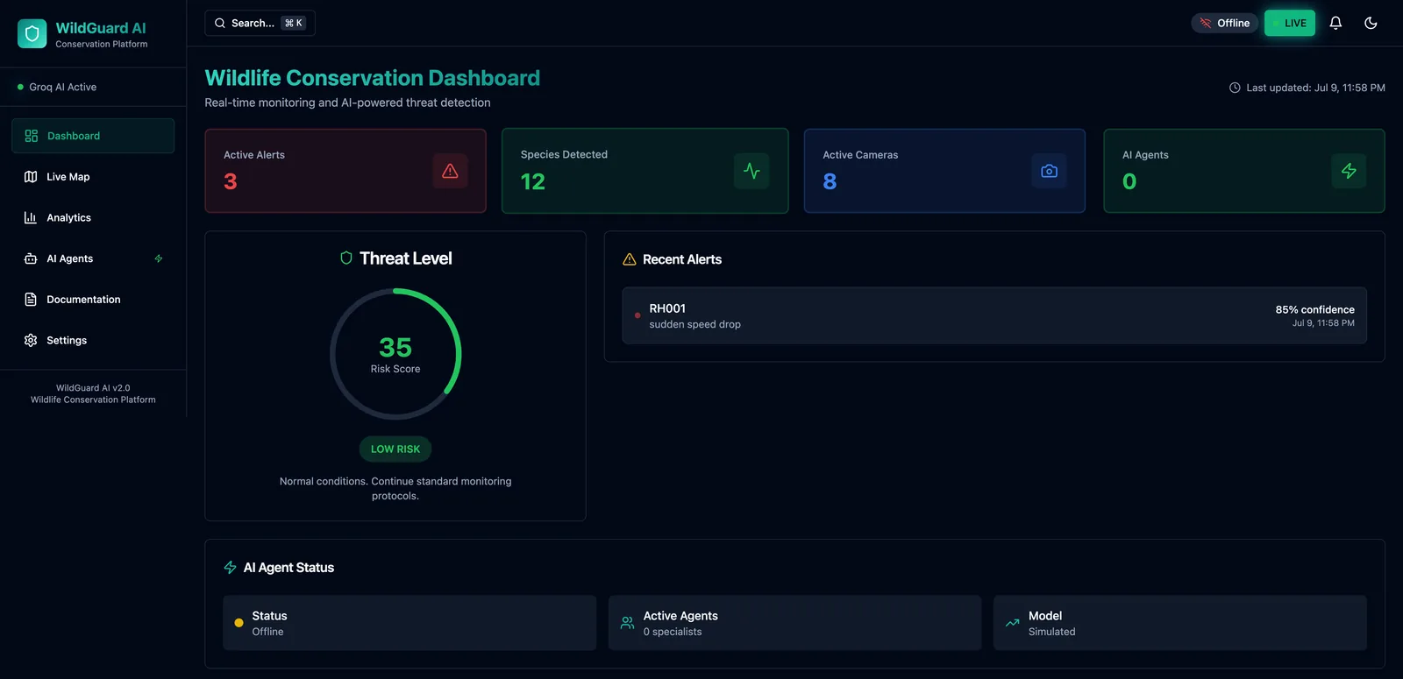Screen dimensions: 1403x679
Task: Click the Dashboard grid icon in sidebar
Action: point(32,136)
